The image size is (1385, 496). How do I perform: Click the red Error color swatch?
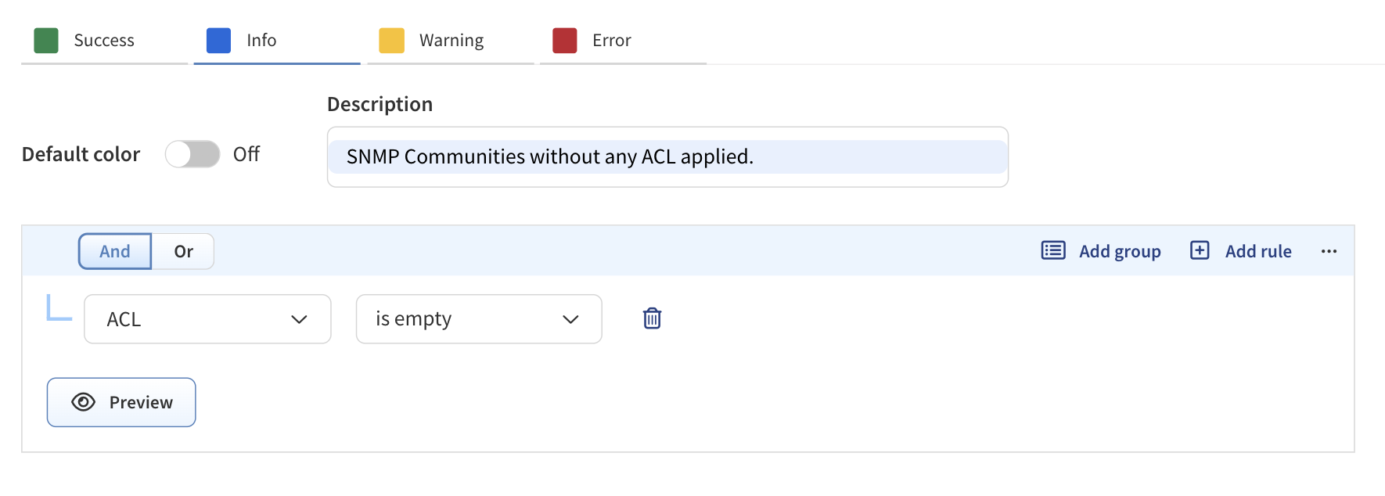point(564,41)
